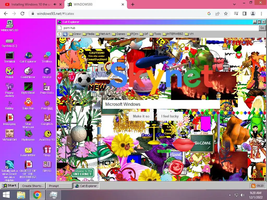Open the System (C:) drive icon

[x=9, y=43]
